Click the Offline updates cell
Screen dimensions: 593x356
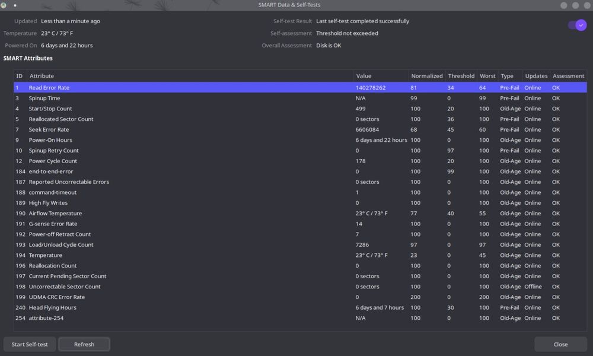coord(533,287)
